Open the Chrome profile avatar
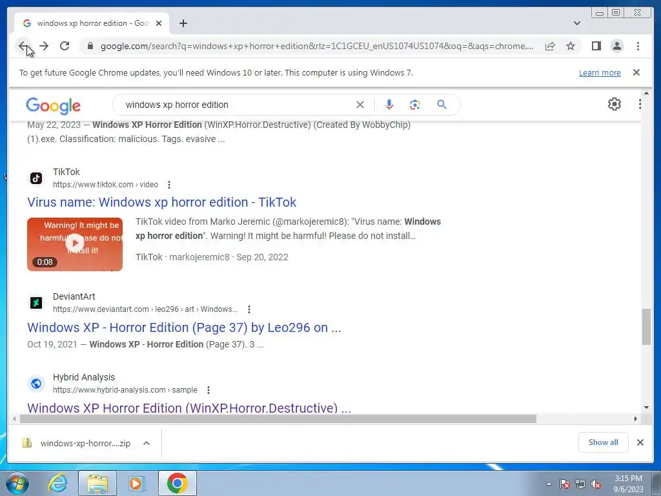The width and height of the screenshot is (661, 496). tap(616, 46)
